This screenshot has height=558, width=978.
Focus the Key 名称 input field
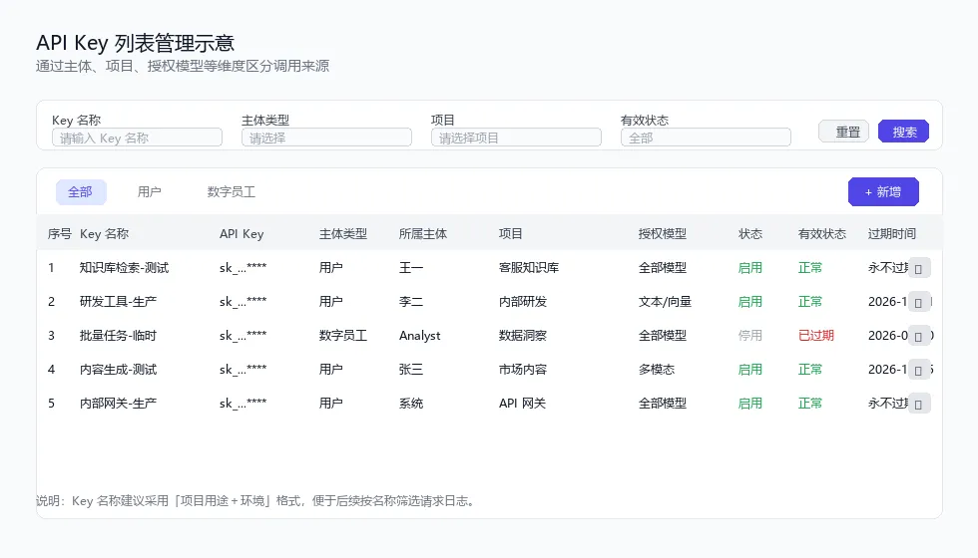coord(138,138)
